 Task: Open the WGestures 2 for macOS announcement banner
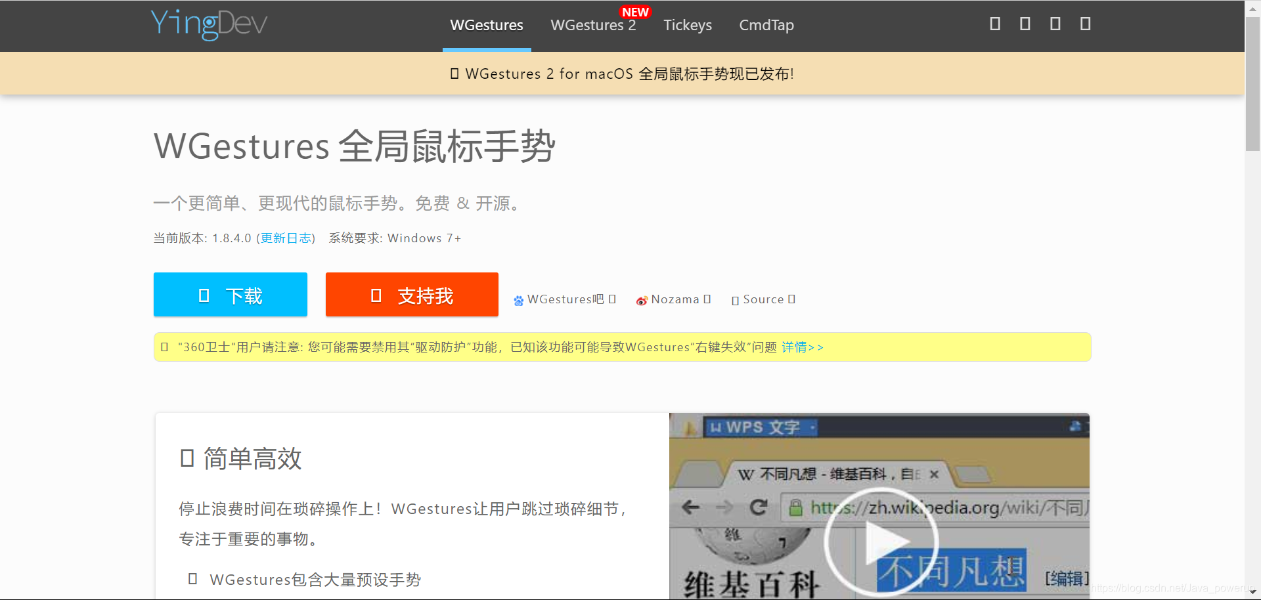tap(622, 74)
